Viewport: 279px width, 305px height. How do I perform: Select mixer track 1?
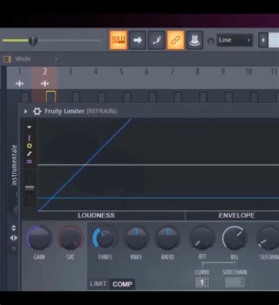pyautogui.click(x=19, y=72)
